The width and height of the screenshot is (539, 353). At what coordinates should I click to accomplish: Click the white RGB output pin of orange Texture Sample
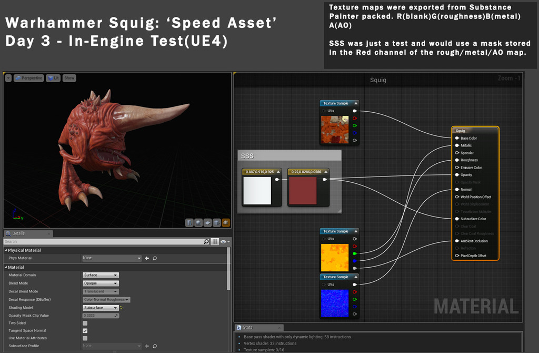point(354,111)
